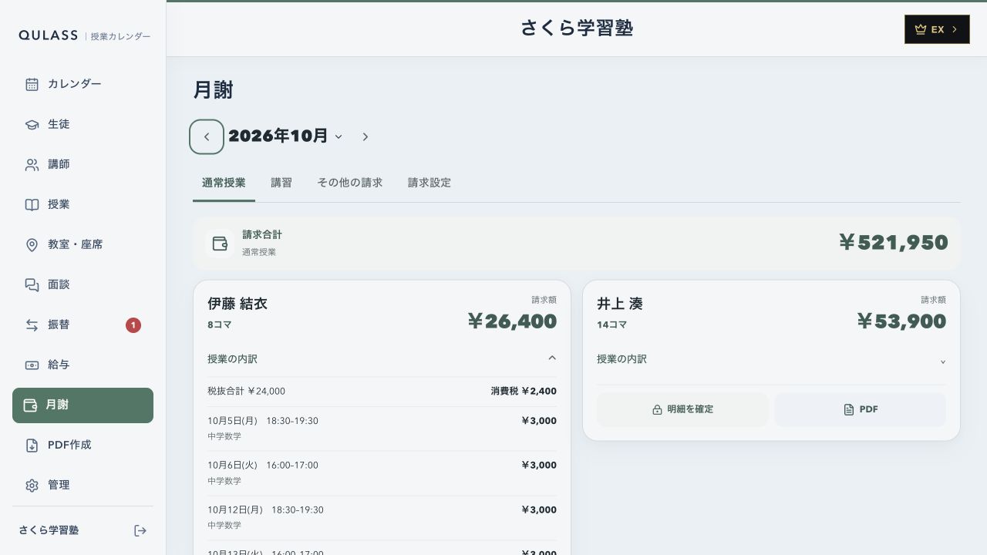Select the 生徒 graduation cap icon
Screen dimensions: 987x555
[32, 124]
